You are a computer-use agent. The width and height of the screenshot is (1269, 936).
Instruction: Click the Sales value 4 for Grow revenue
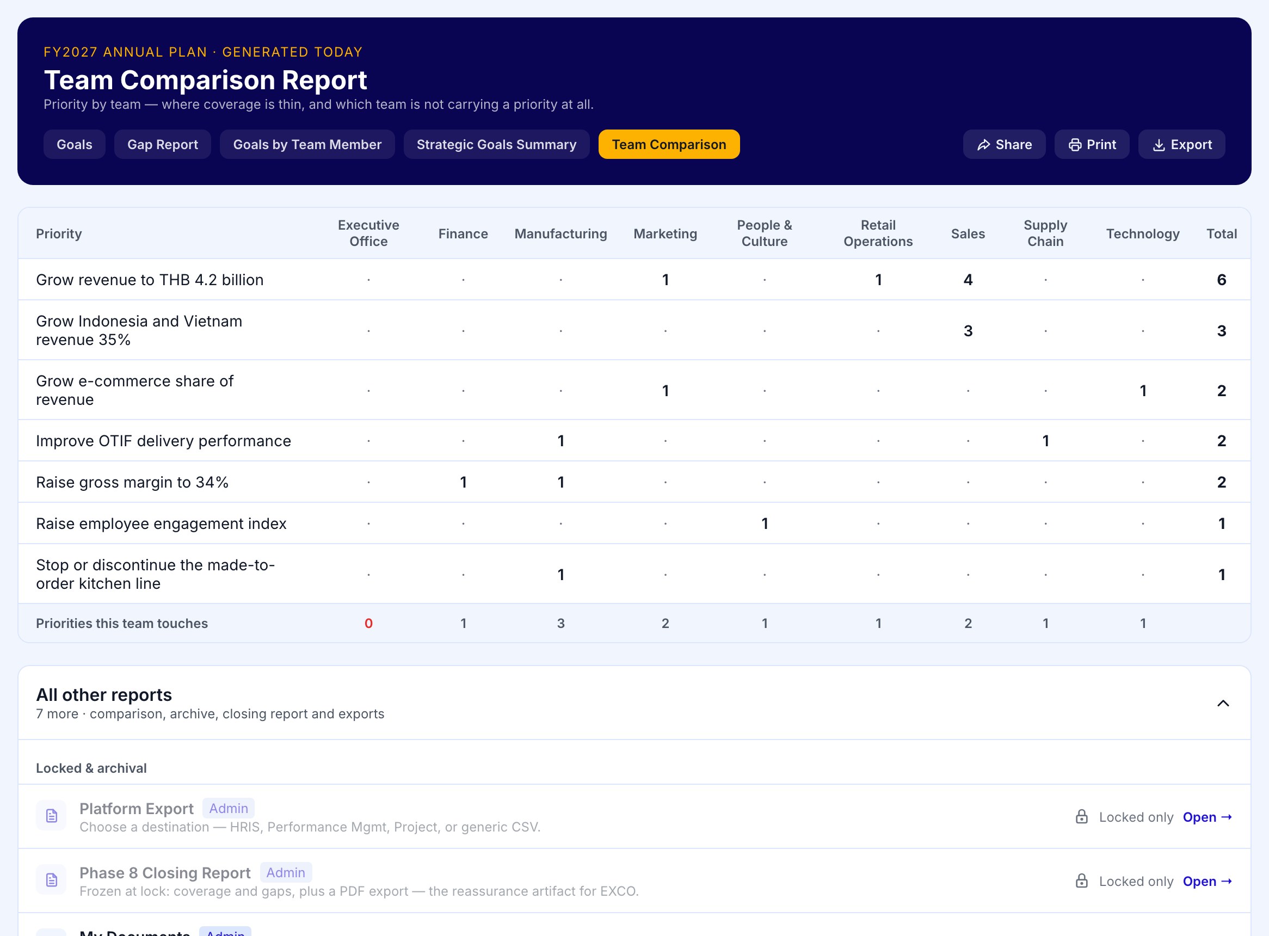click(968, 280)
